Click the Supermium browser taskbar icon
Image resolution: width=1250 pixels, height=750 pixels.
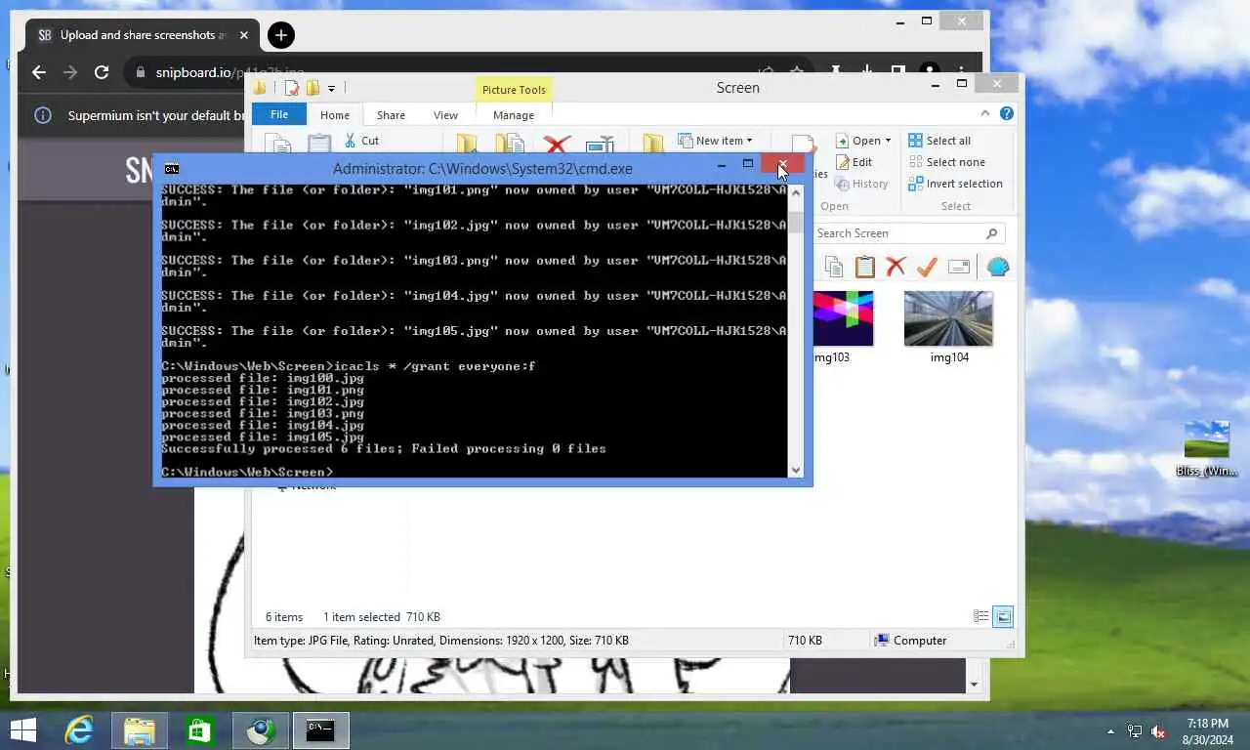tap(261, 729)
